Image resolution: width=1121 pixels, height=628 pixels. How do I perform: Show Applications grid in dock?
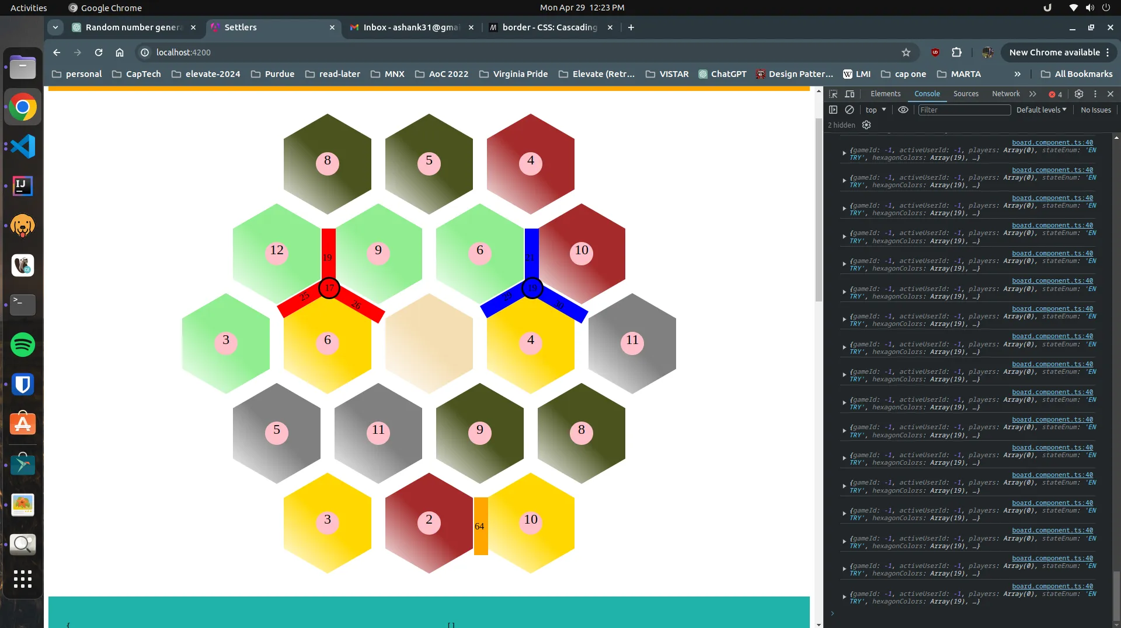coord(23,579)
